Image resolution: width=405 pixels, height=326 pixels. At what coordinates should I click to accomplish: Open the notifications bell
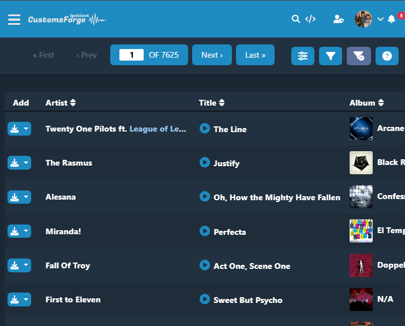pos(392,19)
